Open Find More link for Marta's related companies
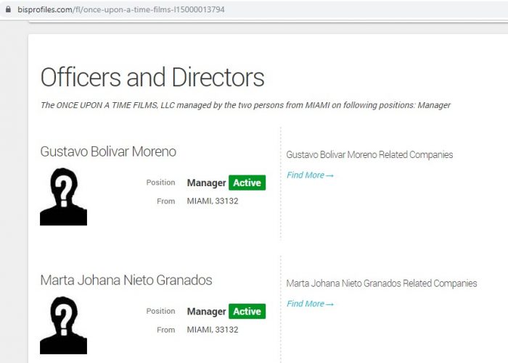Screen dimensions: 508x363 (x=310, y=304)
